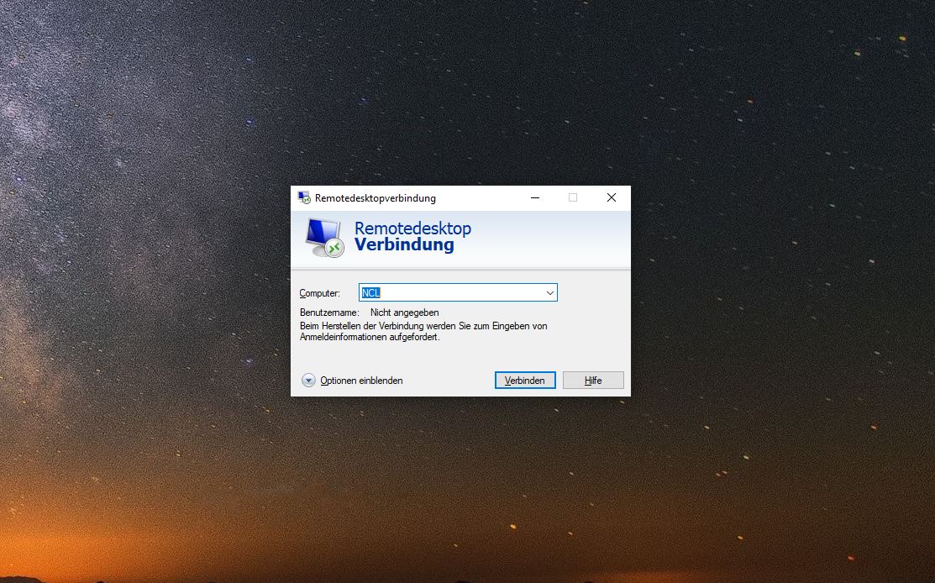Click the large monitor icon in banner
Image resolution: width=935 pixels, height=583 pixels.
[x=322, y=234]
